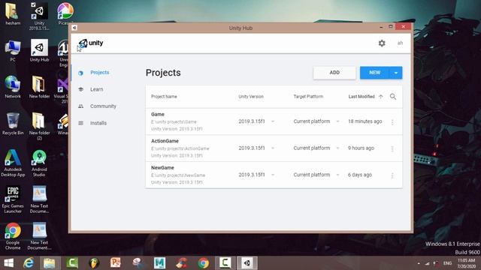The height and width of the screenshot is (270, 481).
Task: Select the Epic Games Launcher desktop icon
Action: pyautogui.click(x=13, y=199)
